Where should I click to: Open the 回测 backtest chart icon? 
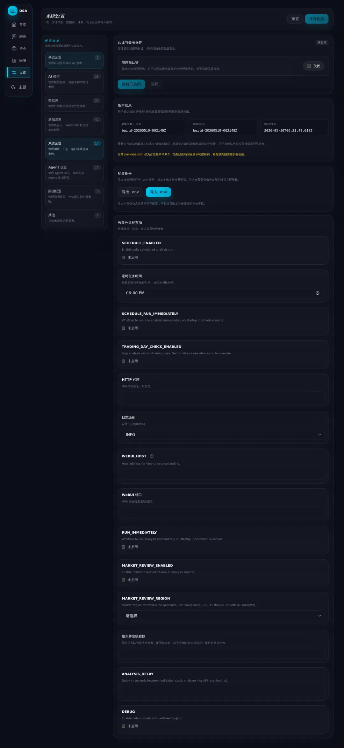coord(14,61)
